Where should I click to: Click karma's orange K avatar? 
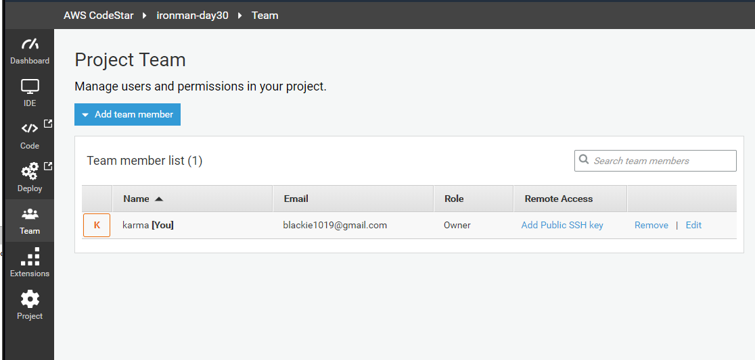point(97,225)
